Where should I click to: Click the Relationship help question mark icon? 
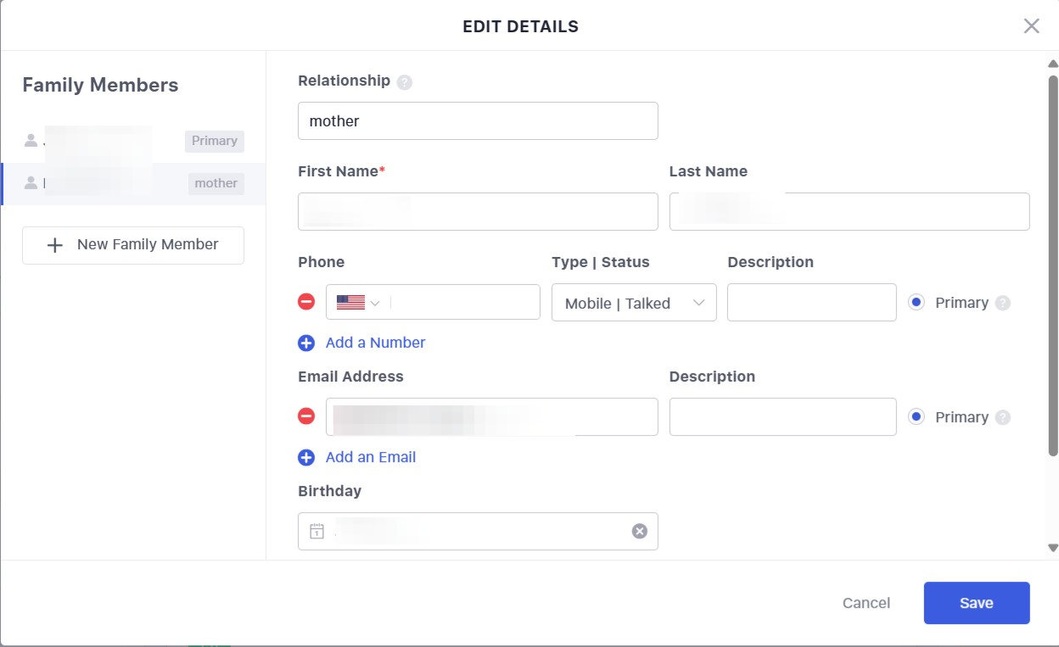click(405, 82)
